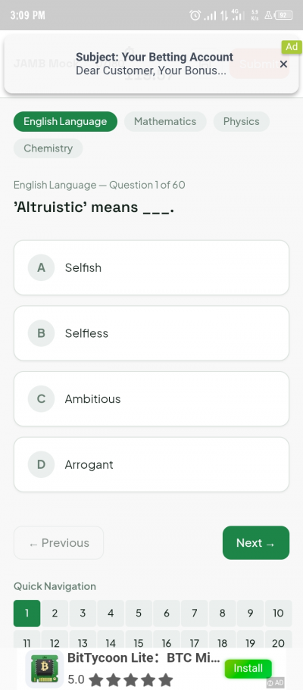Close the betting account ad banner
Viewport: 303px width, 690px height.
(283, 64)
